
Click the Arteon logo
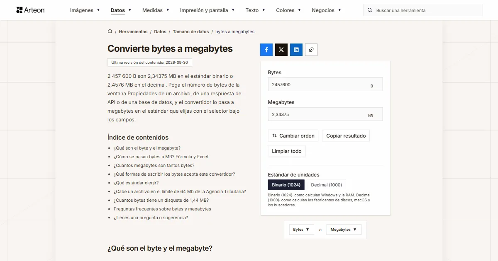coord(30,10)
